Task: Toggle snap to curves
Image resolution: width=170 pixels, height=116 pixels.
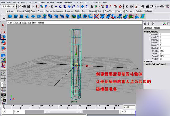Action: tap(107, 7)
